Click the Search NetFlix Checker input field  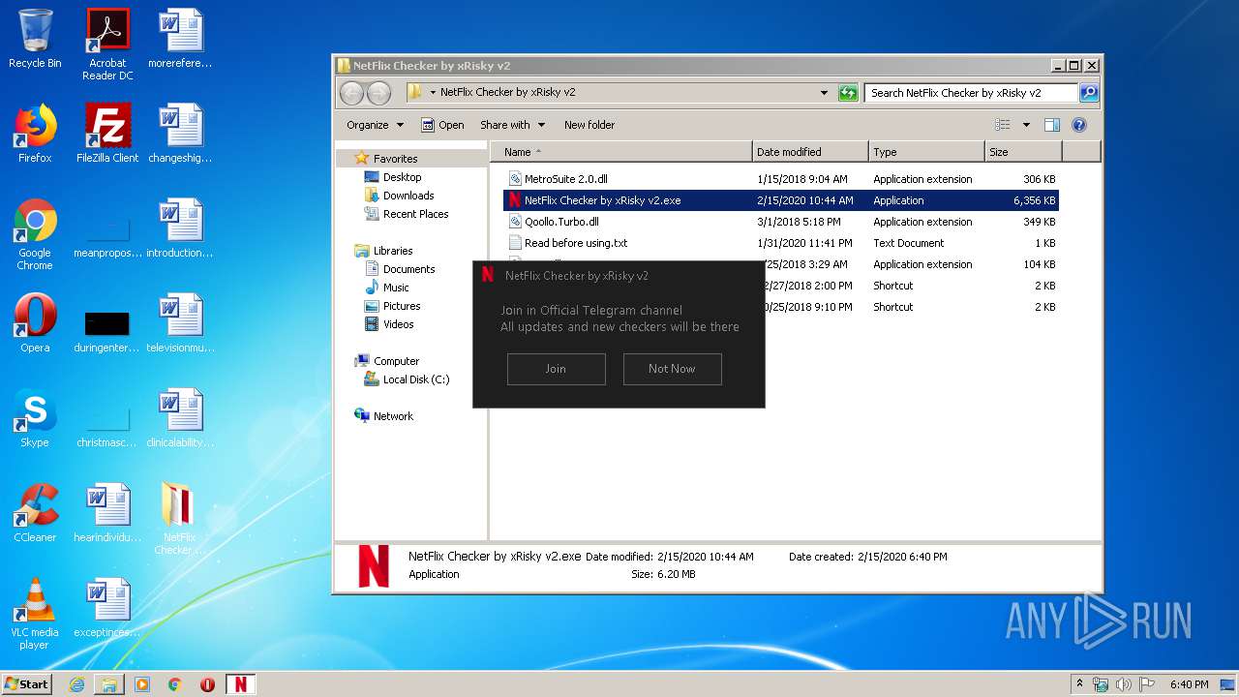[971, 93]
